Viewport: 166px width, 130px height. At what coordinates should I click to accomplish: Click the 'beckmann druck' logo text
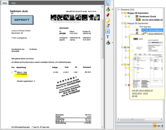click(19, 11)
